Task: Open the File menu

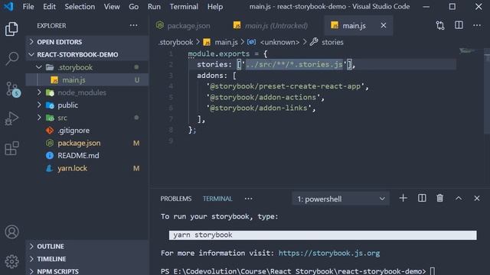Action: click(x=28, y=7)
